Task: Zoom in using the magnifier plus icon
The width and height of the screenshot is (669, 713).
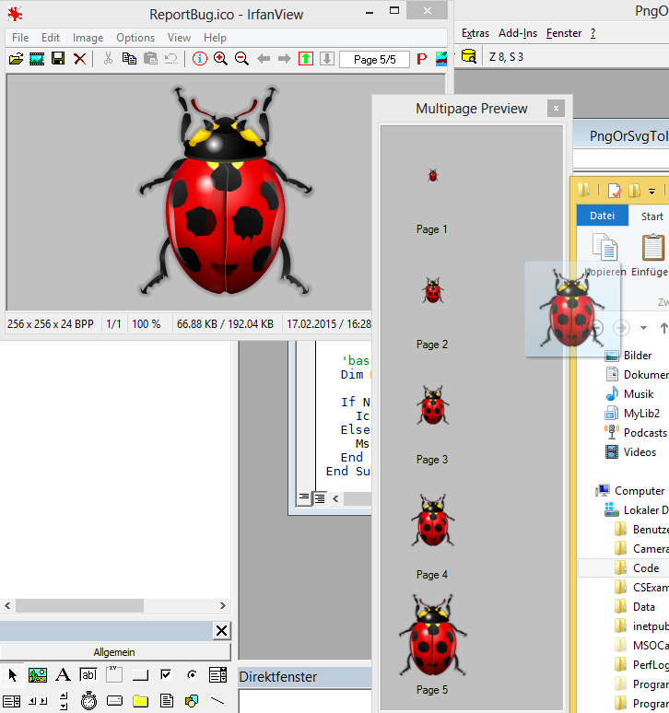Action: tap(221, 59)
